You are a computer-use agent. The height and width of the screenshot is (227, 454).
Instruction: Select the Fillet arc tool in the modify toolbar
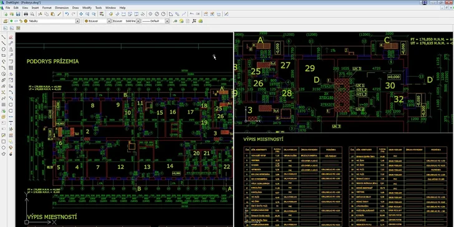[x=11, y=92]
